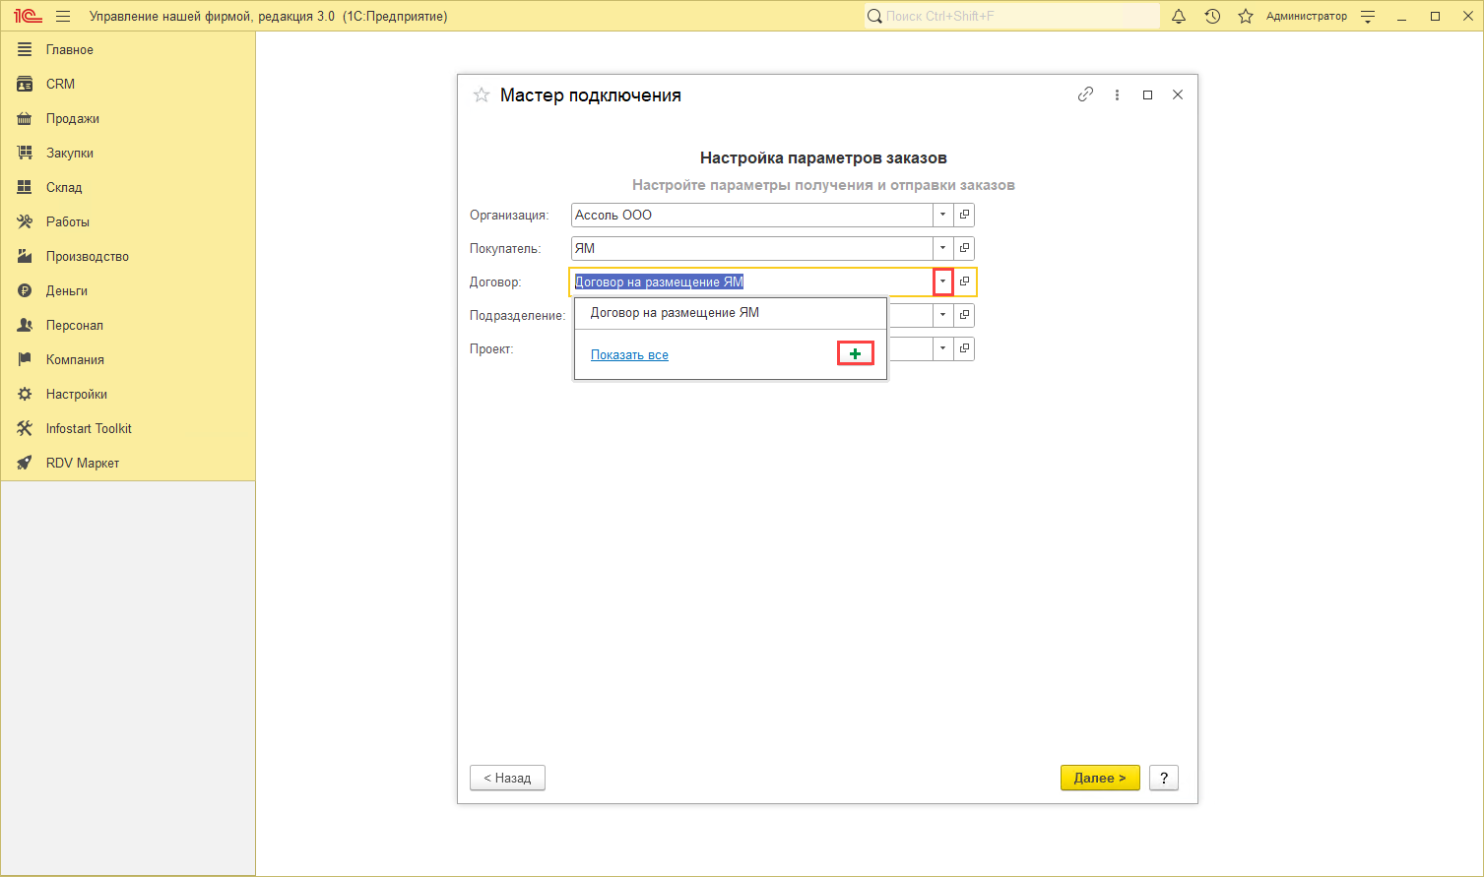Add Мастер подключения to favorites star
The width and height of the screenshot is (1484, 877).
click(x=482, y=95)
